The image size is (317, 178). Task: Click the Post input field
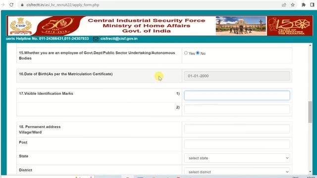[x=237, y=144]
